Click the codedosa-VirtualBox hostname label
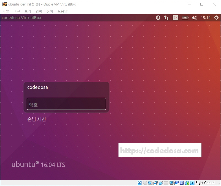 [x=21, y=18]
